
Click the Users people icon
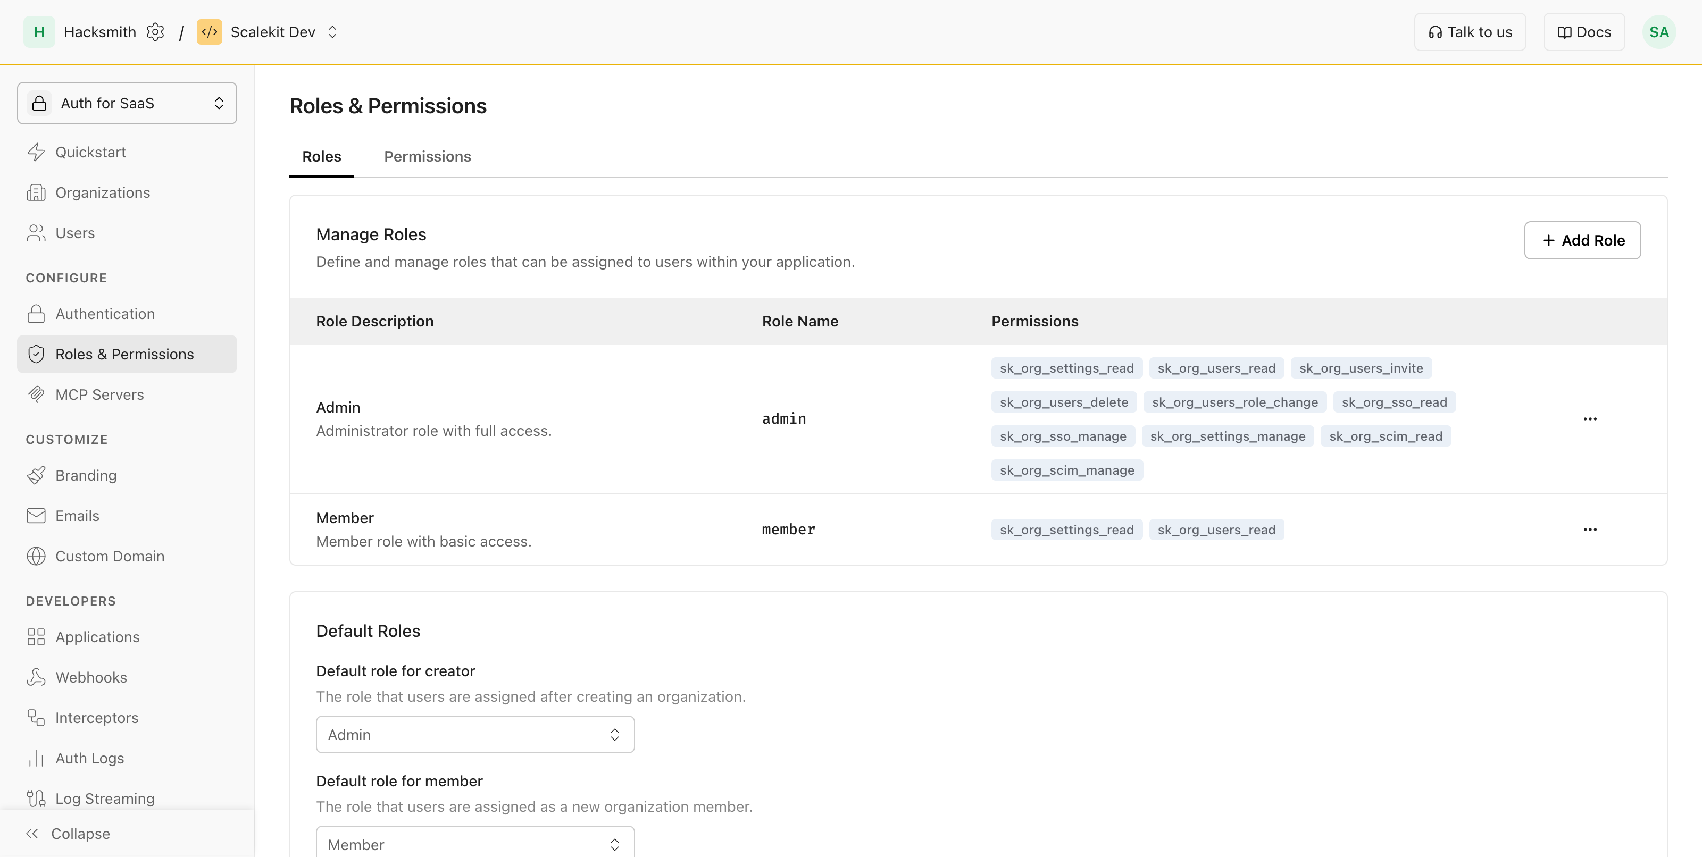pyautogui.click(x=36, y=233)
